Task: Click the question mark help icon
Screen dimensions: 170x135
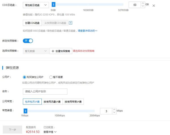Action: coord(71,23)
